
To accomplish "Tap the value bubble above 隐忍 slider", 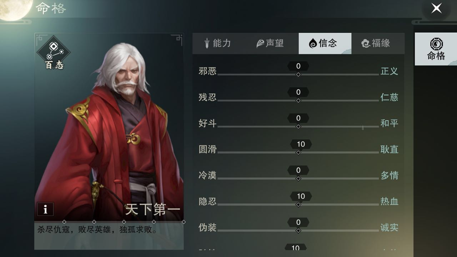I will pos(301,196).
